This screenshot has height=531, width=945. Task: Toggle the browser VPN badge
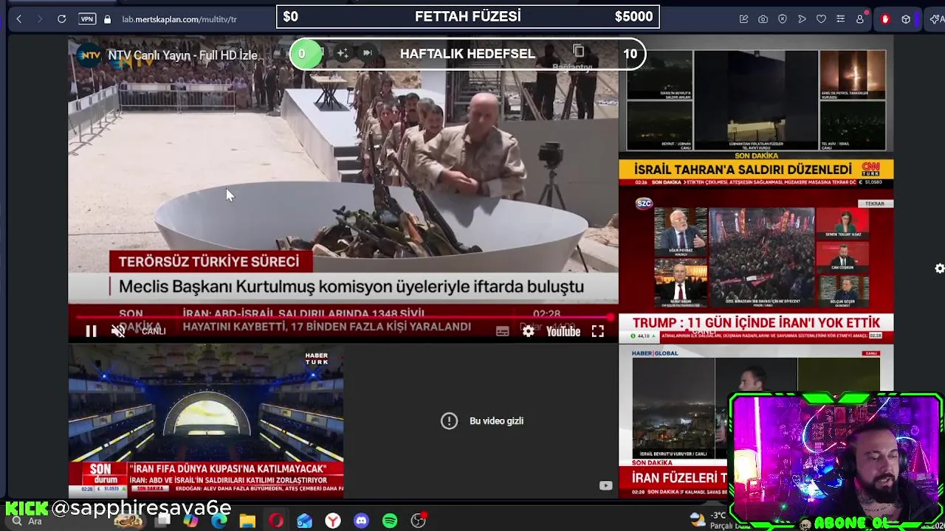(87, 19)
